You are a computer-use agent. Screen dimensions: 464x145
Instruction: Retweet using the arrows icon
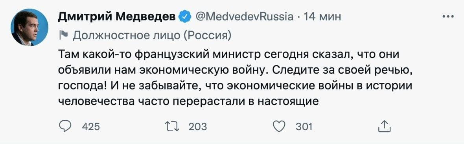173,127
